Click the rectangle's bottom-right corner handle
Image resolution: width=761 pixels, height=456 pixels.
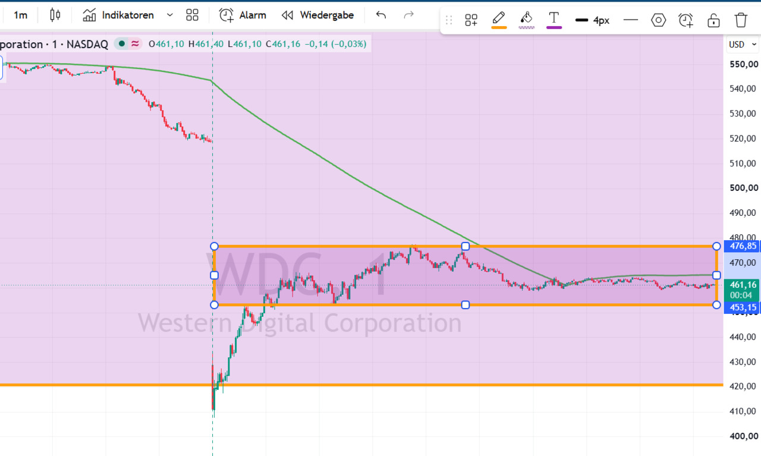coord(716,305)
